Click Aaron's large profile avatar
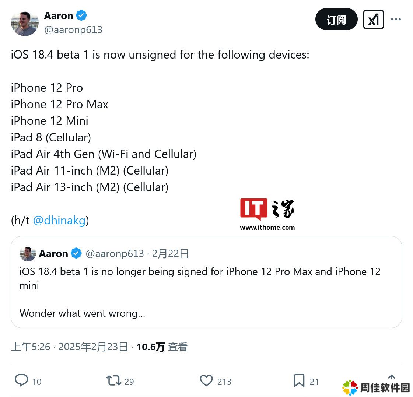The height and width of the screenshot is (397, 413). [25, 24]
